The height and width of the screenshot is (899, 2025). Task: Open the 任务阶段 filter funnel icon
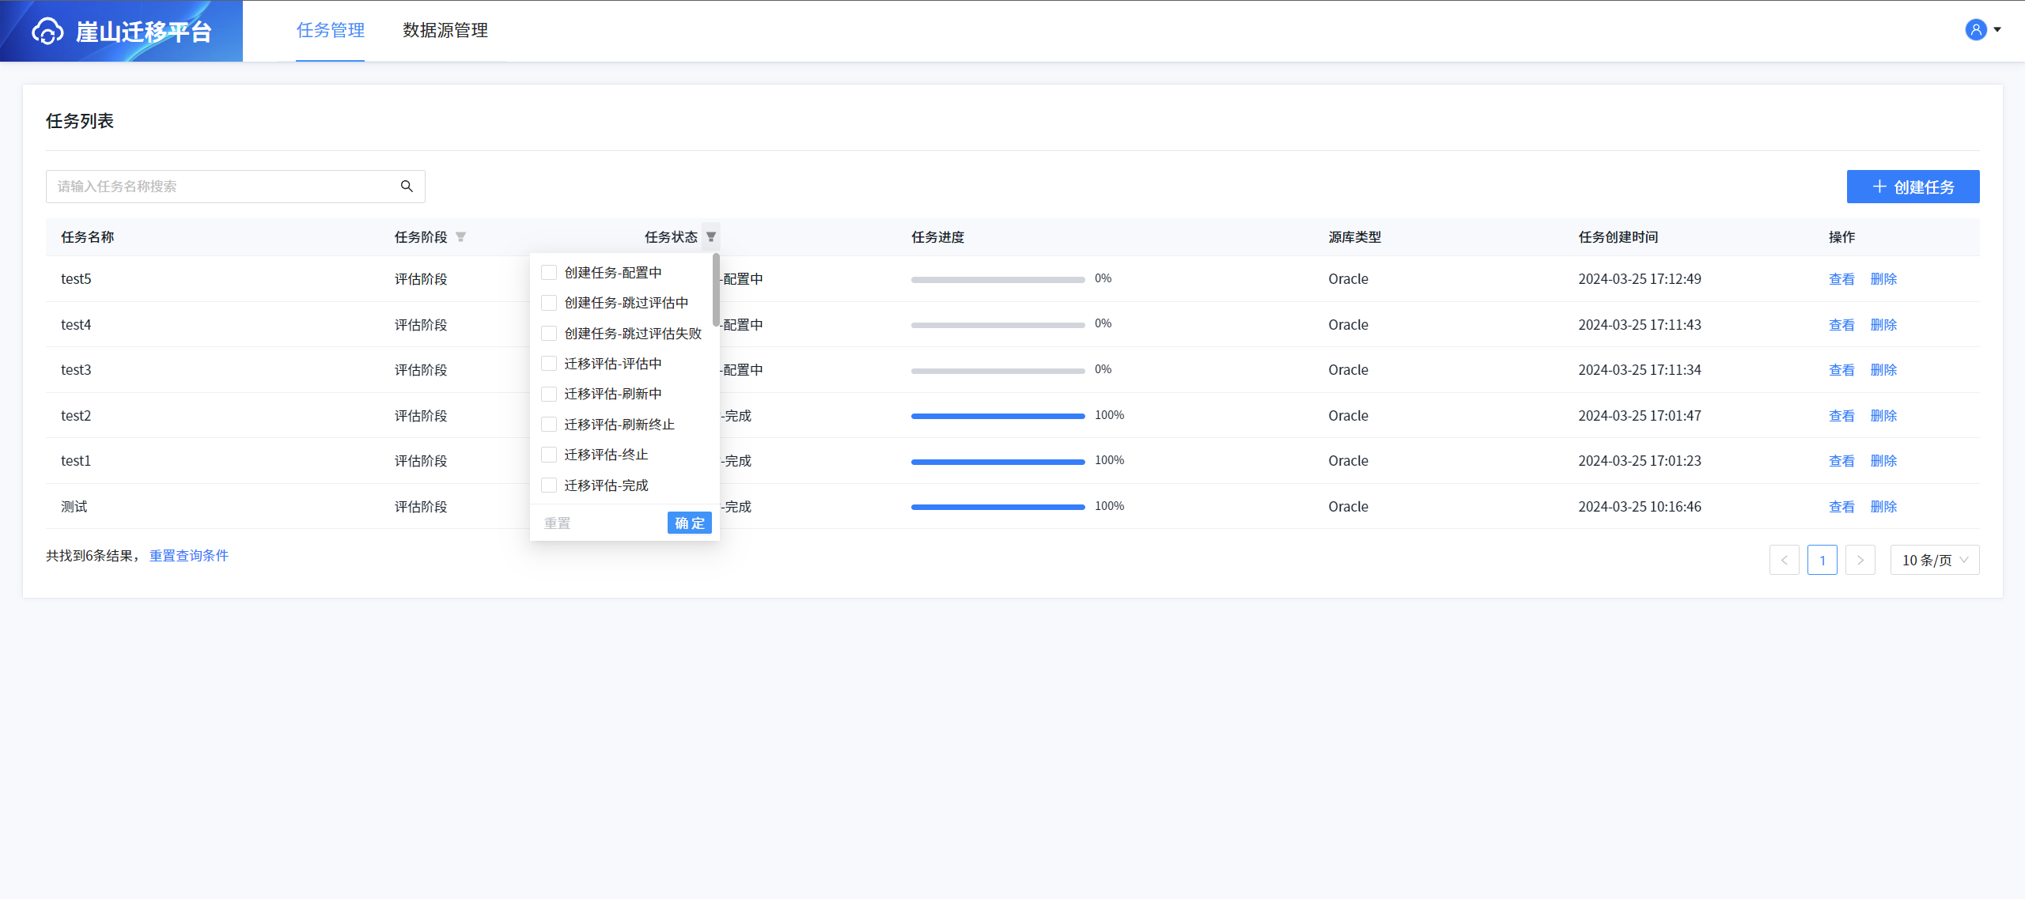pos(461,237)
